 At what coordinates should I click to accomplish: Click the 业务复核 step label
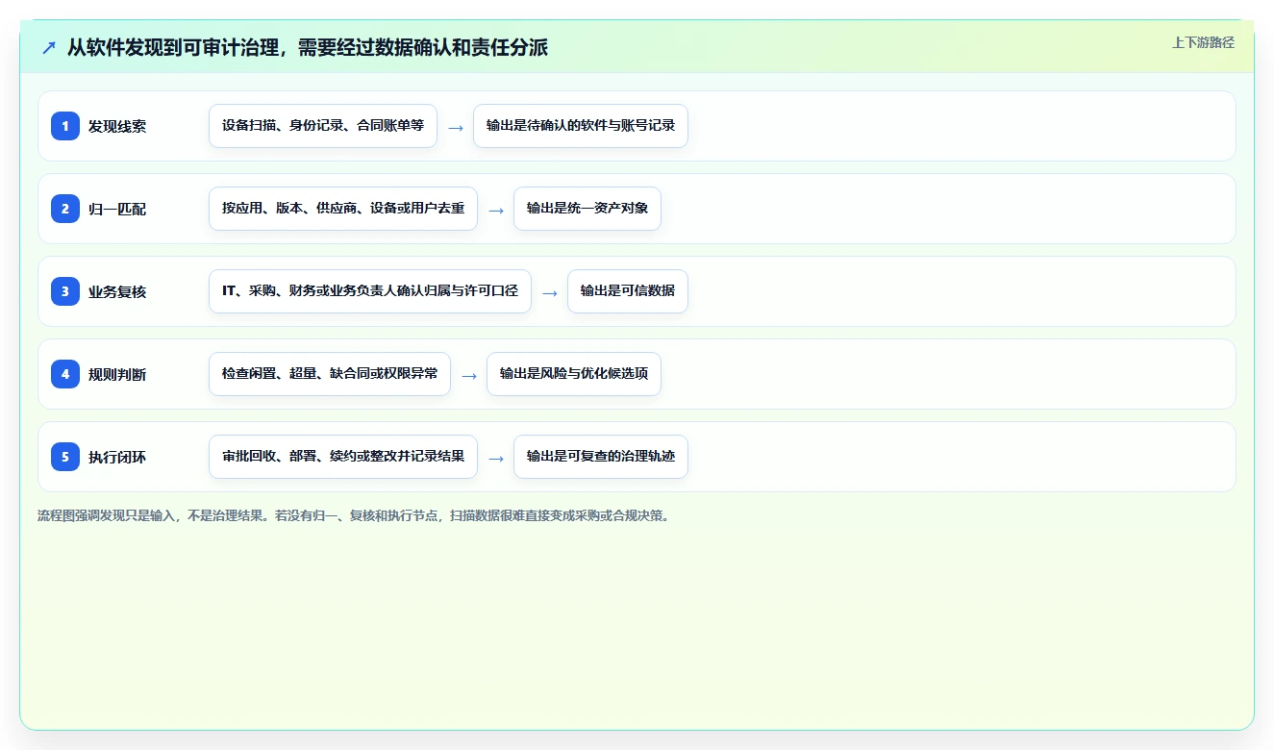tap(117, 291)
